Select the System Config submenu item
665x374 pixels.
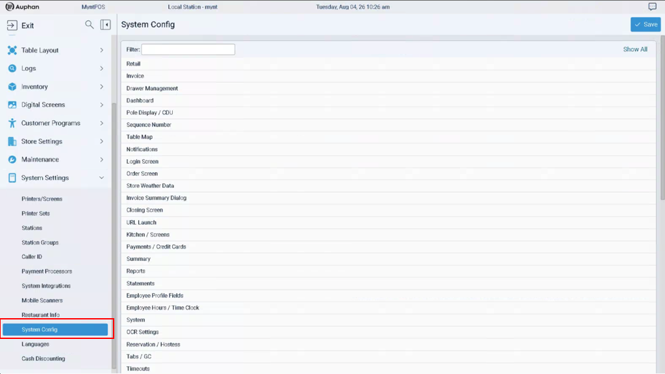tap(55, 329)
